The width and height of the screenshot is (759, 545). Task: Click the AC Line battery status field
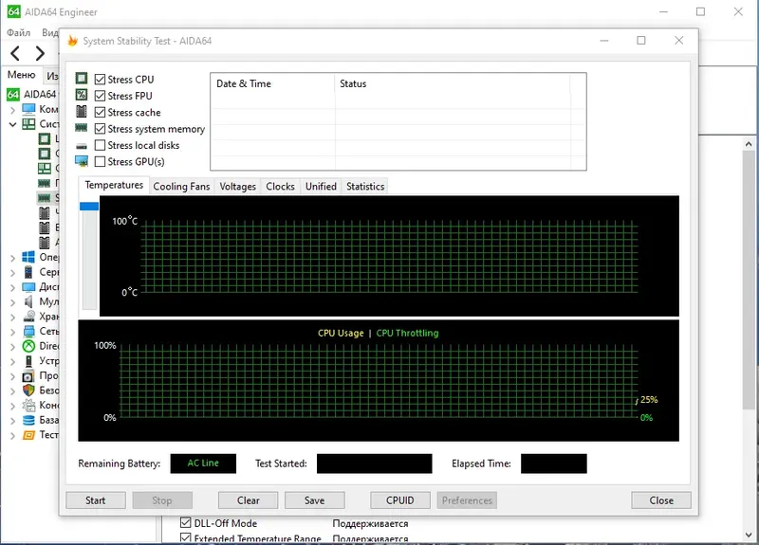pos(203,463)
